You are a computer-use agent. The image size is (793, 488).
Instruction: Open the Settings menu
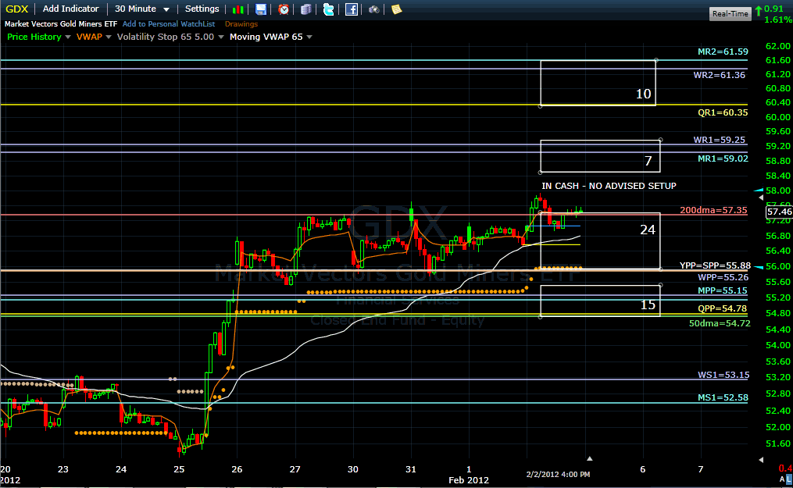202,9
